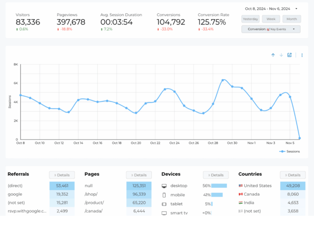Screen dimensions: 314x241
Task: Click the 49,208 country value
Action: [x=293, y=186]
